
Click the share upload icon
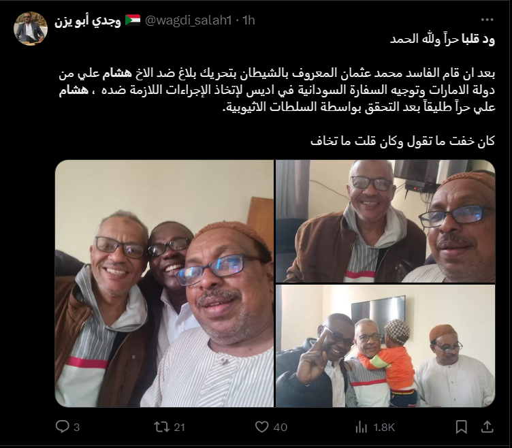[487, 426]
